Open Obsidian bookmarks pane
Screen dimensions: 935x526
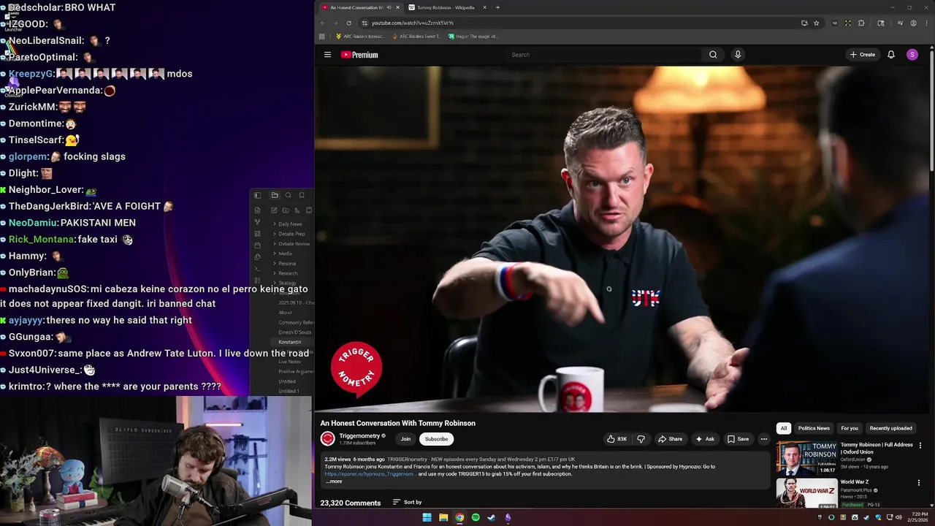[302, 195]
